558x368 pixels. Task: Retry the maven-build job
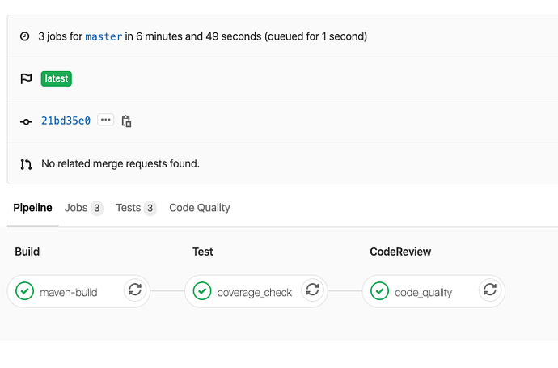(x=135, y=290)
